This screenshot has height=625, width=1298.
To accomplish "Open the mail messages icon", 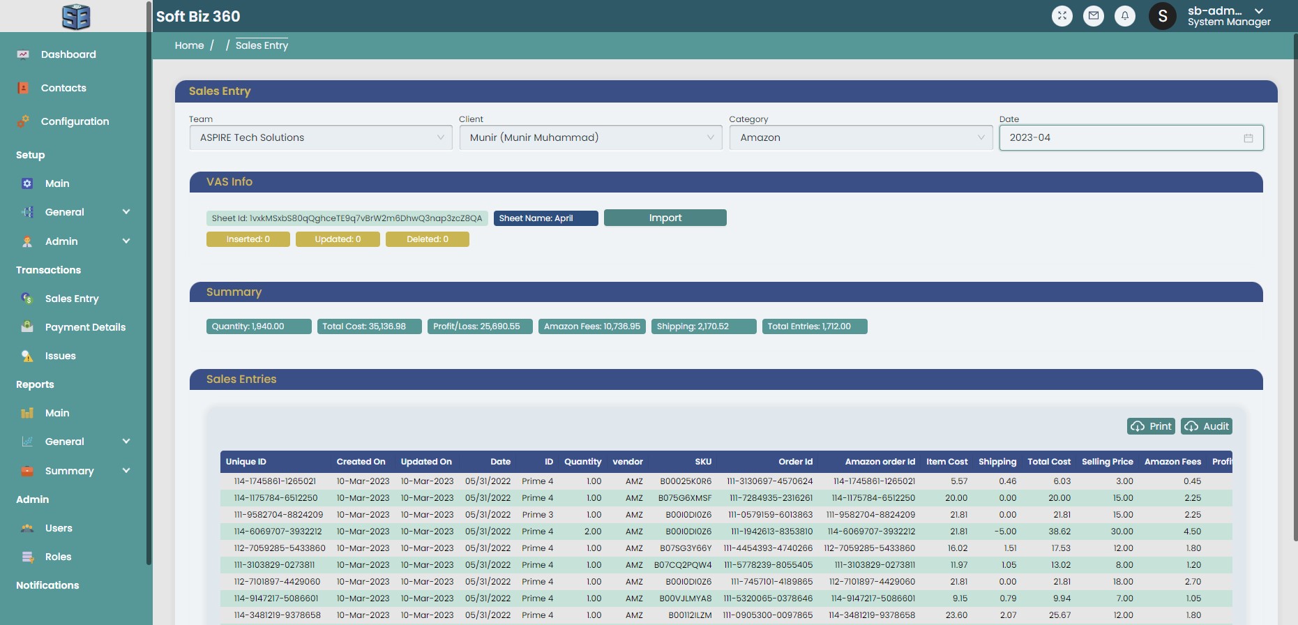I will (x=1093, y=15).
